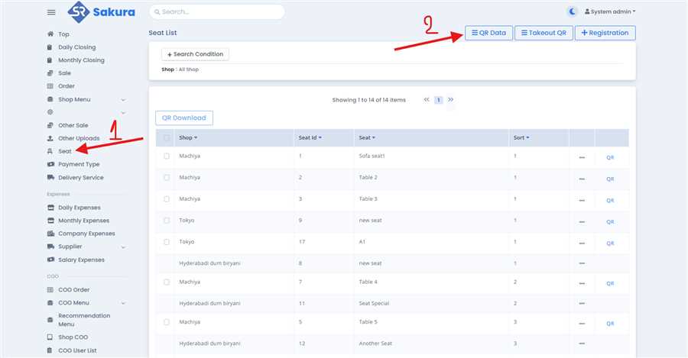Screen dimensions: 688x358
Task: Expand the Shop Menu sidebar section
Action: 123,99
